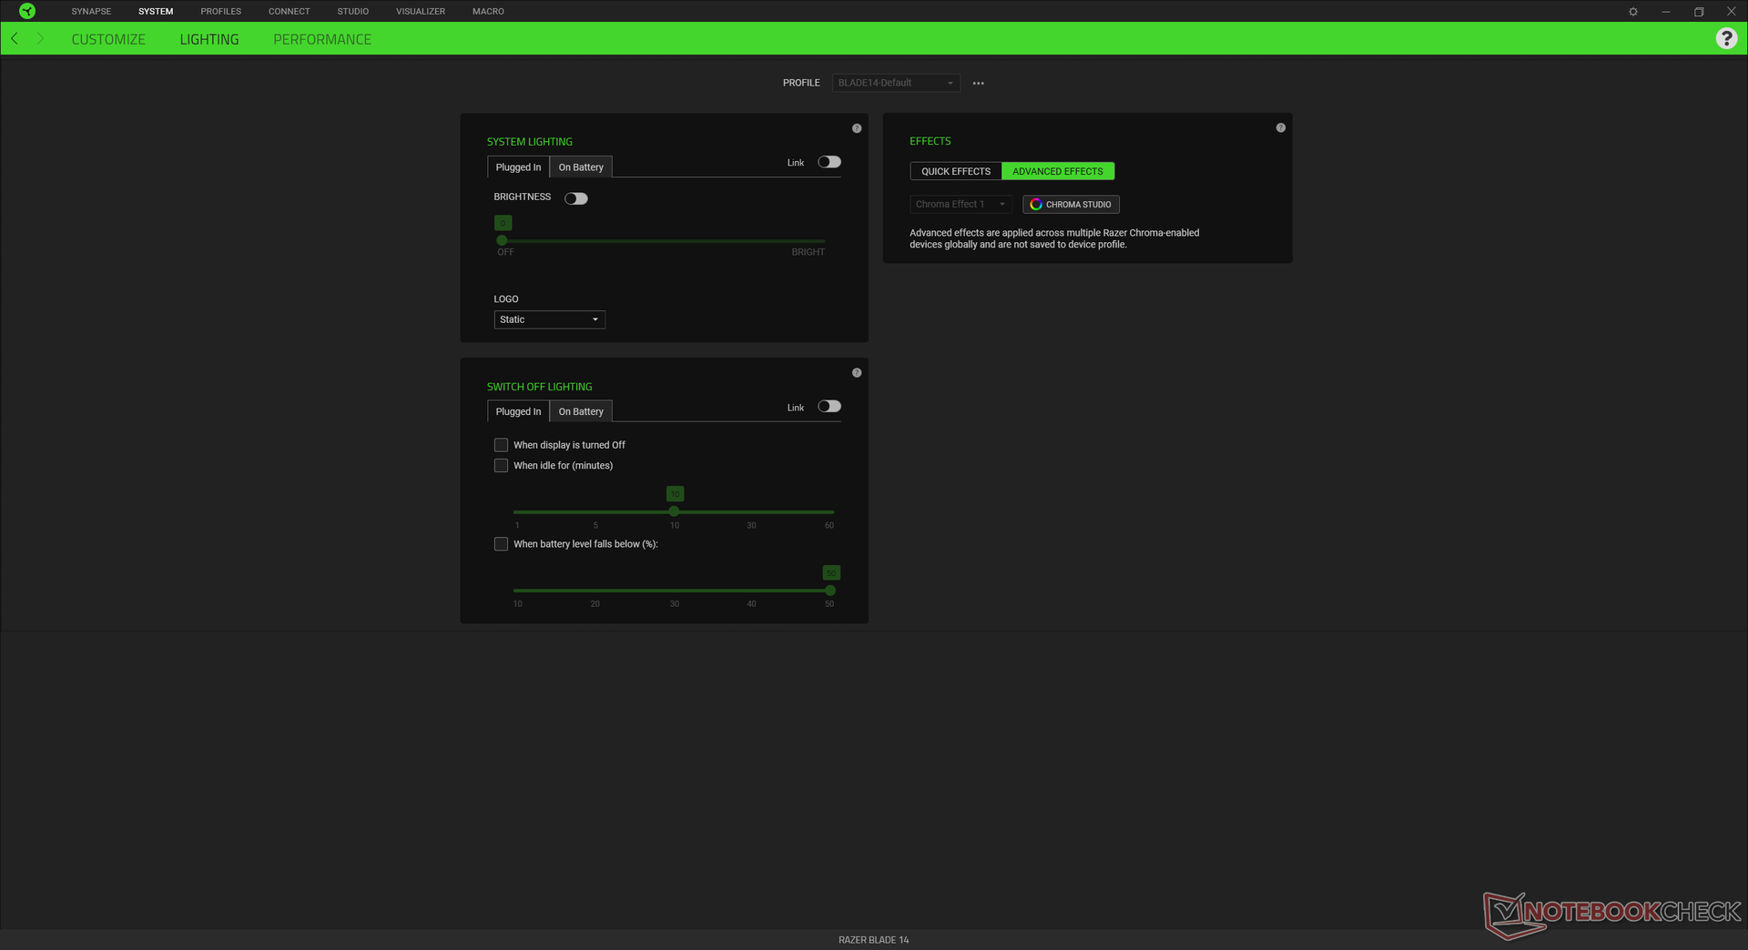
Task: Click the Razer Blade 14 device label
Action: (874, 940)
